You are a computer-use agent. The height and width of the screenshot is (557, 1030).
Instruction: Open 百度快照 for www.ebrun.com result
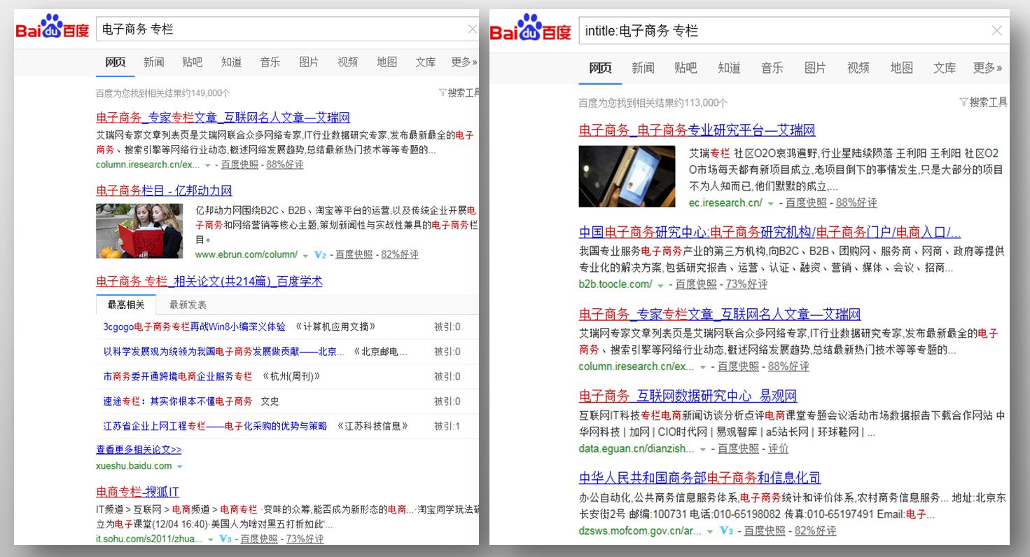(354, 255)
